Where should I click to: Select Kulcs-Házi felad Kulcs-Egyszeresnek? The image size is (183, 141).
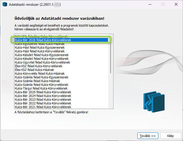(x=61, y=47)
